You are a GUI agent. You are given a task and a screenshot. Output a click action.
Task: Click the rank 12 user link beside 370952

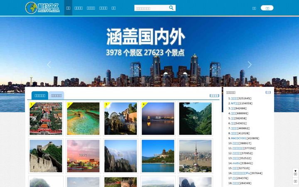[237, 153]
